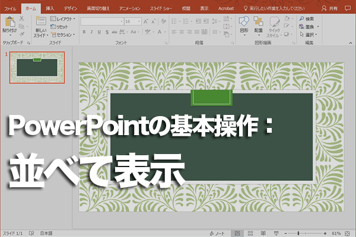
Task: Switch to the Animations (アニメーション) tab
Action: click(129, 8)
